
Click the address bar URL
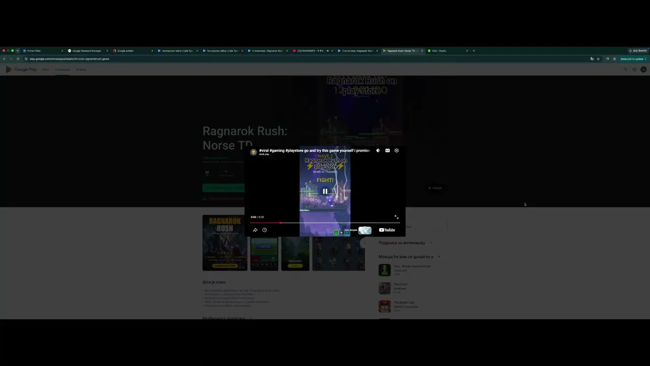click(x=70, y=59)
